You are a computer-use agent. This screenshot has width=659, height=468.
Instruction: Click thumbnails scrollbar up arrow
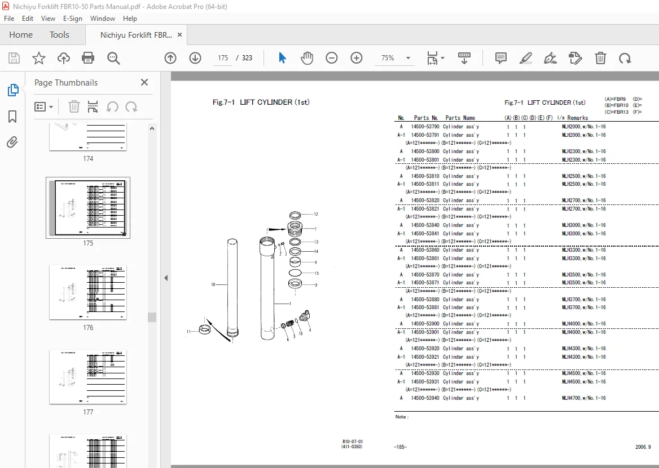tap(152, 128)
